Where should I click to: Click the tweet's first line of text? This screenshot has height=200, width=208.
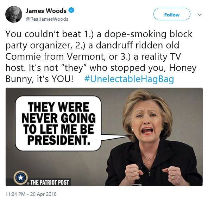(x=99, y=34)
